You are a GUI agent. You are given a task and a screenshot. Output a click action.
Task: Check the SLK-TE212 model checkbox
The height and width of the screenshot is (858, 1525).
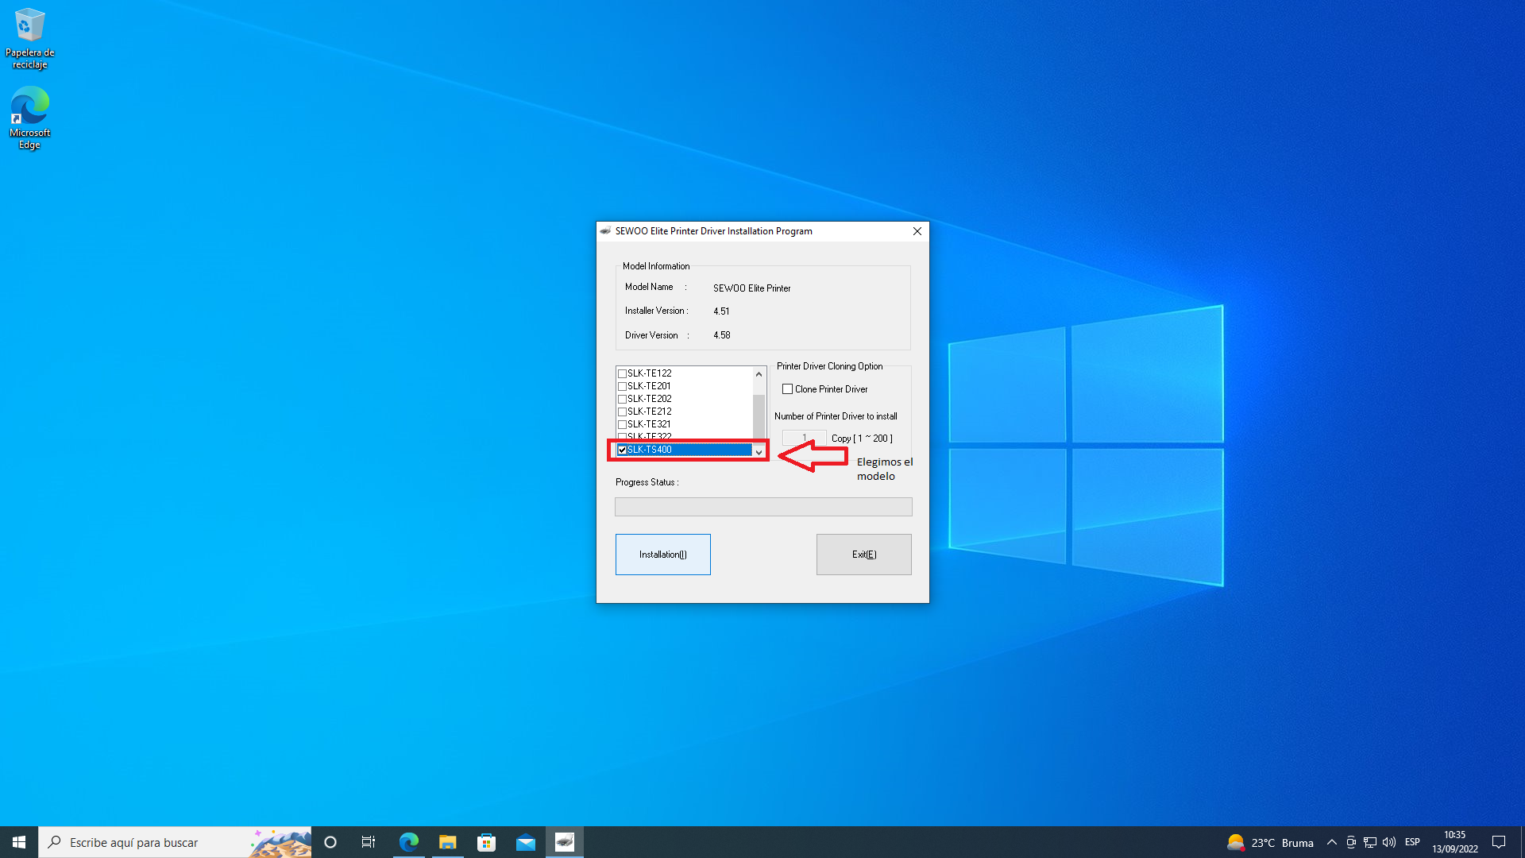pyautogui.click(x=623, y=412)
